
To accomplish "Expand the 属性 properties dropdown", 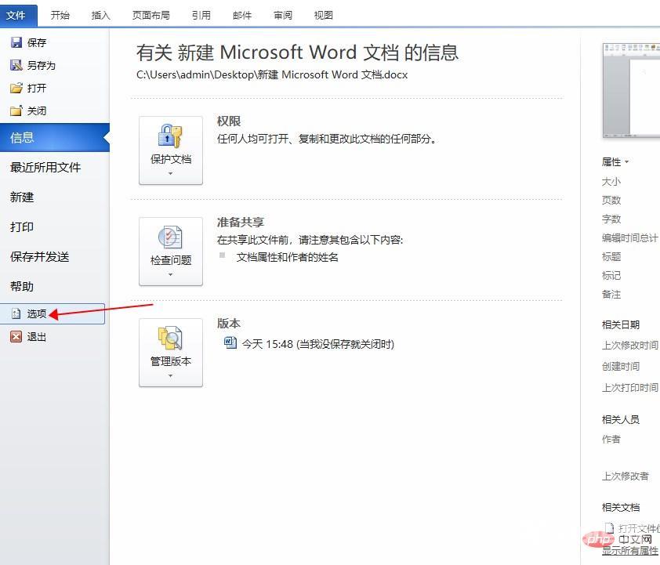I will click(x=616, y=162).
